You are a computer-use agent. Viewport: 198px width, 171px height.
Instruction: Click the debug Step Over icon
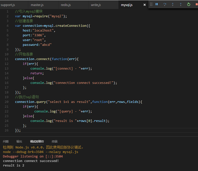[x=165, y=5]
